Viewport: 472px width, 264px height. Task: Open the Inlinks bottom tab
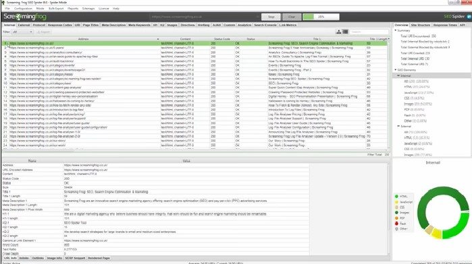pyautogui.click(x=24, y=258)
